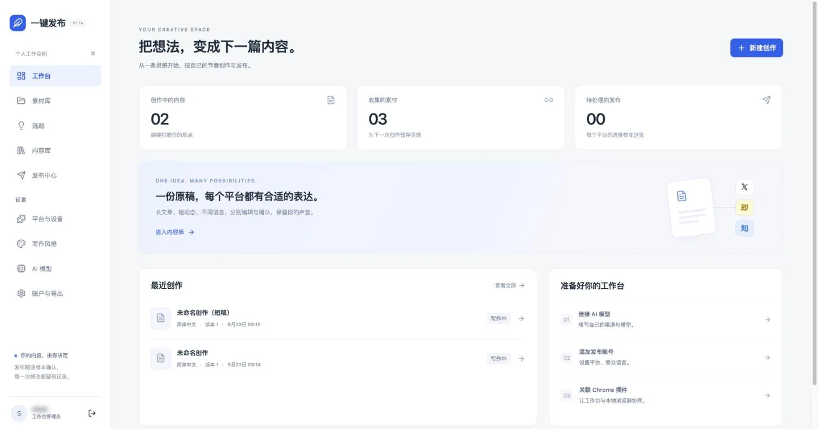Open the 添加发布账号 setup step
Image resolution: width=818 pixels, height=429 pixels.
pyautogui.click(x=665, y=358)
